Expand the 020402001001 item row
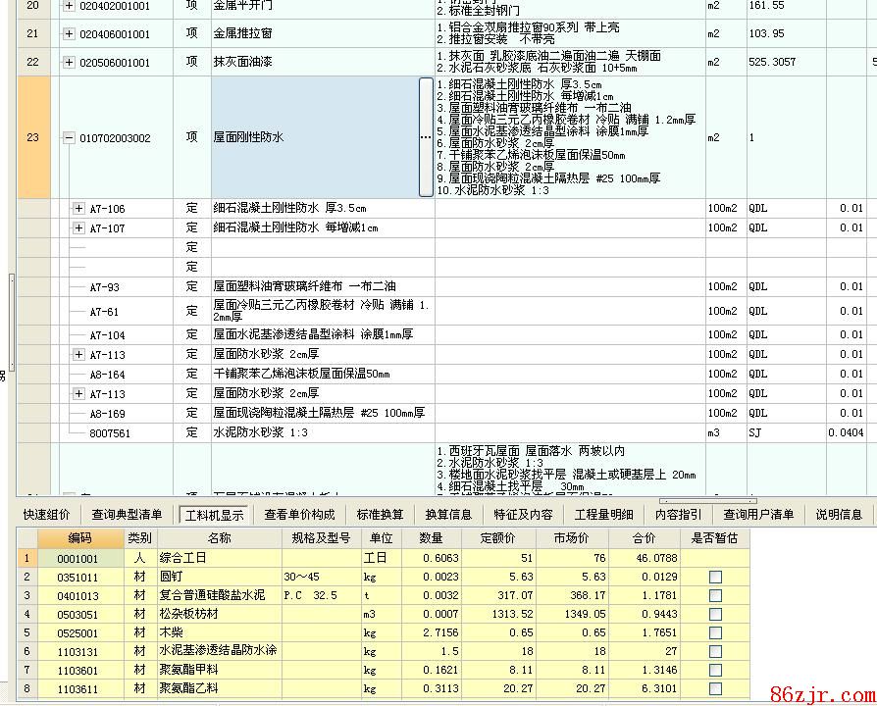 (69, 6)
